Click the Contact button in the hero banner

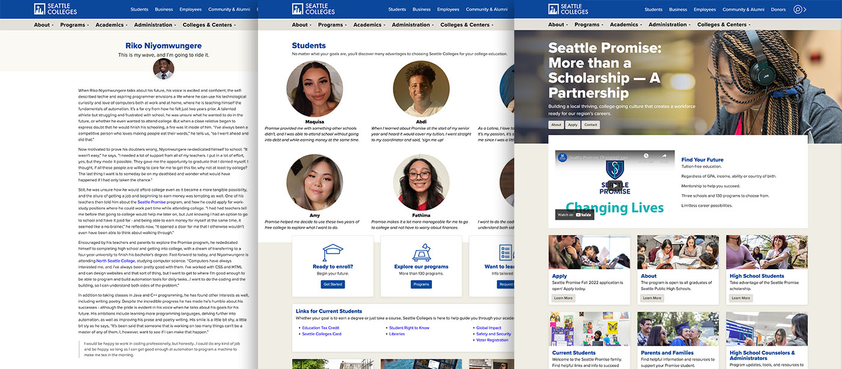pyautogui.click(x=591, y=125)
